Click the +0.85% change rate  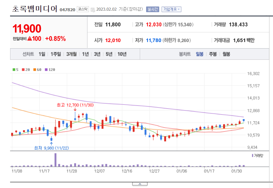coord(55,38)
